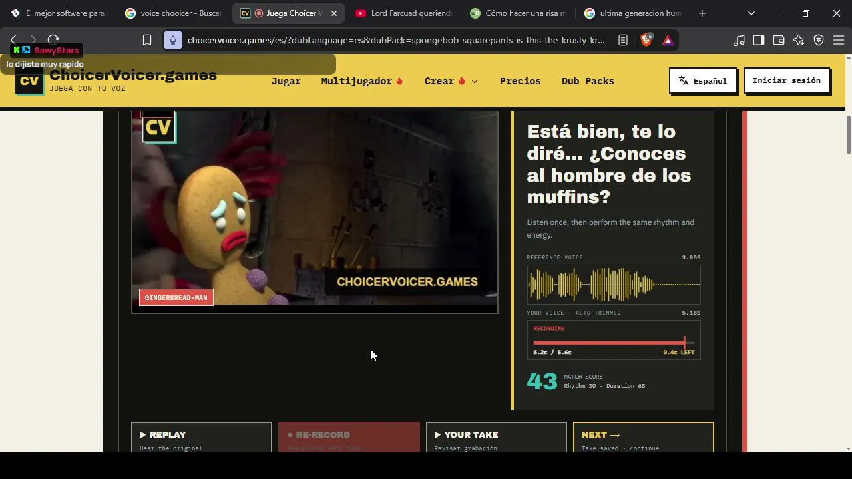
Task: Open the media playlist music-note icon
Action: tap(739, 40)
